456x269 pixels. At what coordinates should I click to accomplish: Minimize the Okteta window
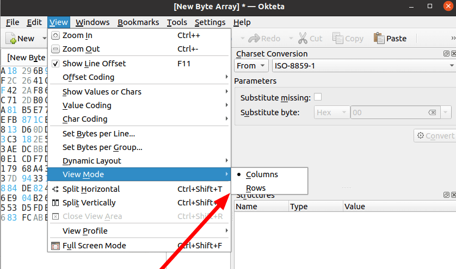[411, 7]
